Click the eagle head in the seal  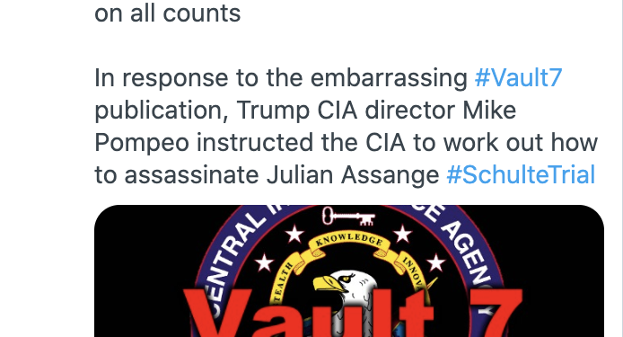click(x=344, y=286)
